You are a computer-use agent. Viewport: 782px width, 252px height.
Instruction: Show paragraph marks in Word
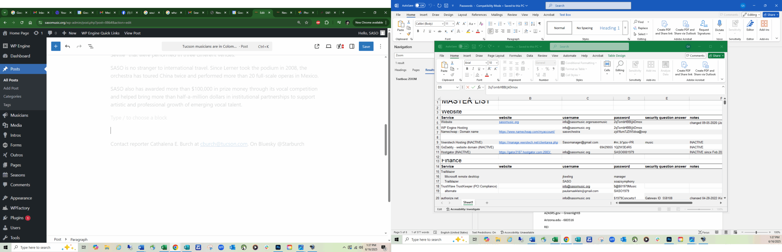pyautogui.click(x=540, y=24)
